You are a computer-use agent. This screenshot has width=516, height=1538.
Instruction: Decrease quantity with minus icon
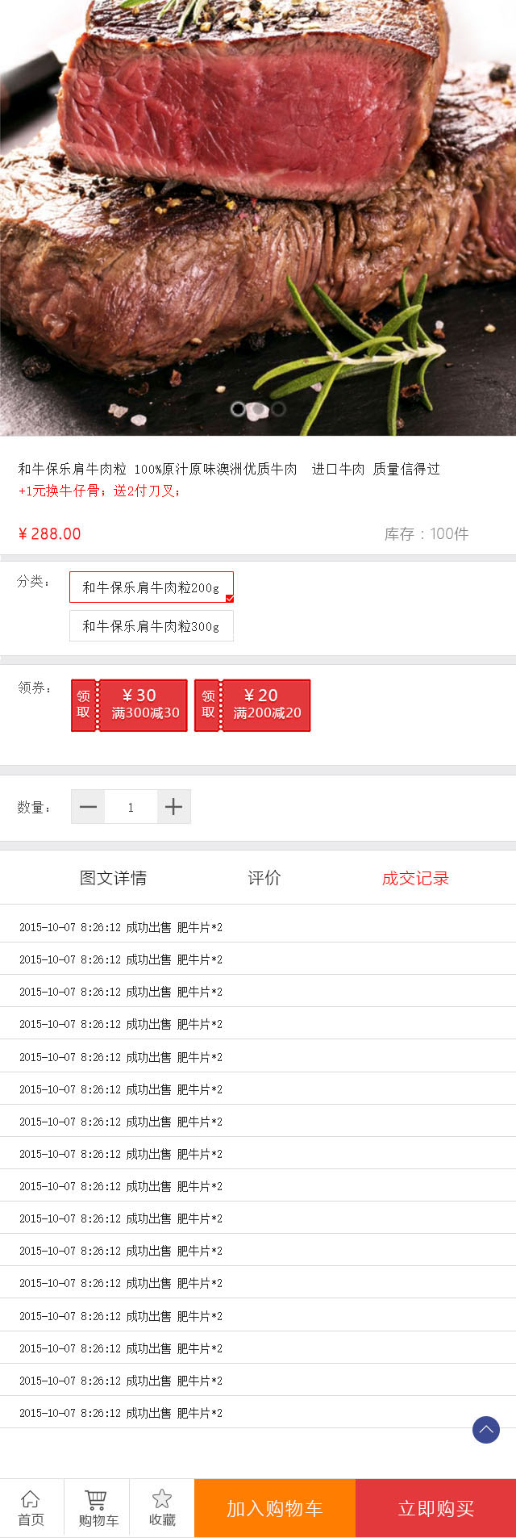(x=89, y=807)
